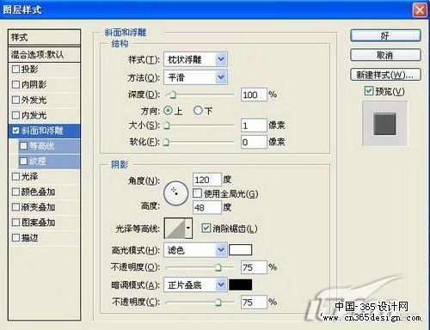Screen dimensions: 430x330
Task: Expand gloss contour picker arrow
Action: tap(188, 229)
